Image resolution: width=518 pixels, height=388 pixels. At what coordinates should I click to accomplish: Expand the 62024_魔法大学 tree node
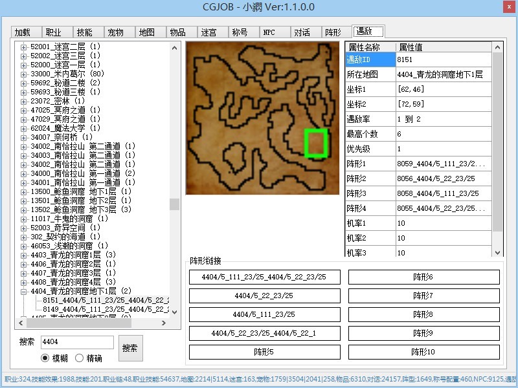click(24, 128)
